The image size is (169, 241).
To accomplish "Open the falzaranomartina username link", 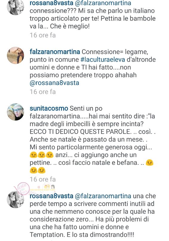I will point(55,52).
